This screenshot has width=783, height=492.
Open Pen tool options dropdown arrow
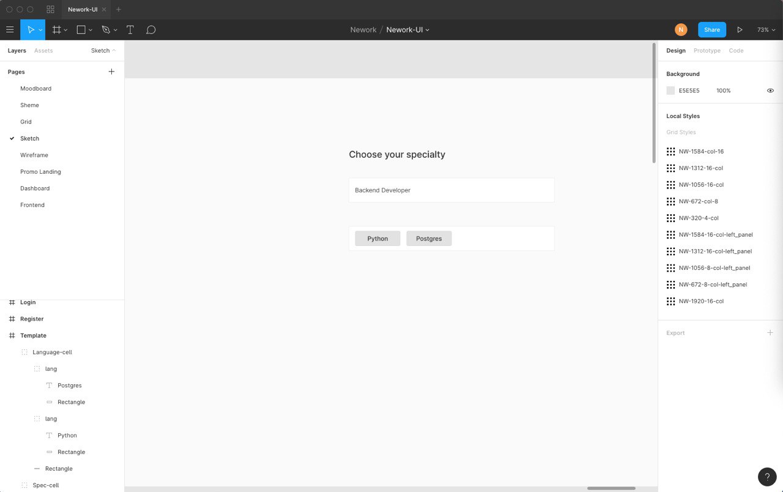click(x=116, y=30)
